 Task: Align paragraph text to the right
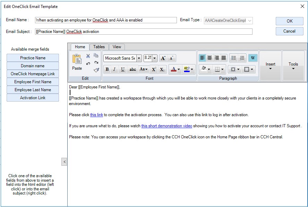217,58
